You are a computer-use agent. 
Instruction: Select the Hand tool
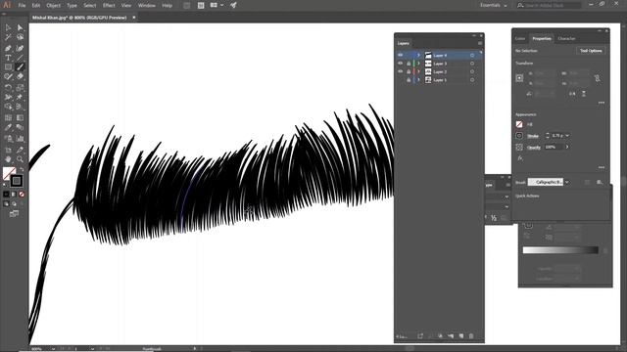8,159
